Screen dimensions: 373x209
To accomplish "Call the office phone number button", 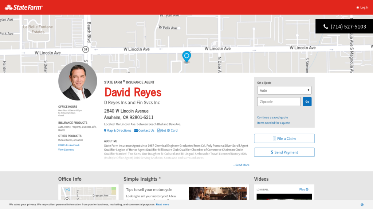I will (344, 26).
